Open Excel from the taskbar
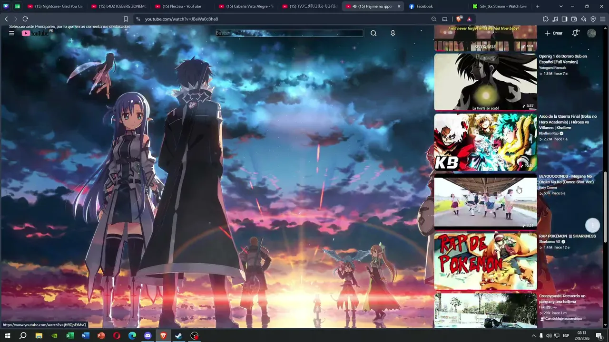609x342 pixels. [70, 336]
